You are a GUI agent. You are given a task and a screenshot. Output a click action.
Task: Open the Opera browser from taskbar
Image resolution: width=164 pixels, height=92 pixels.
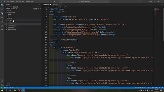pyautogui.click(x=19, y=90)
